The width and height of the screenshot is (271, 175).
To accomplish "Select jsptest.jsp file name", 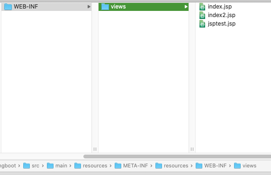I will (222, 24).
